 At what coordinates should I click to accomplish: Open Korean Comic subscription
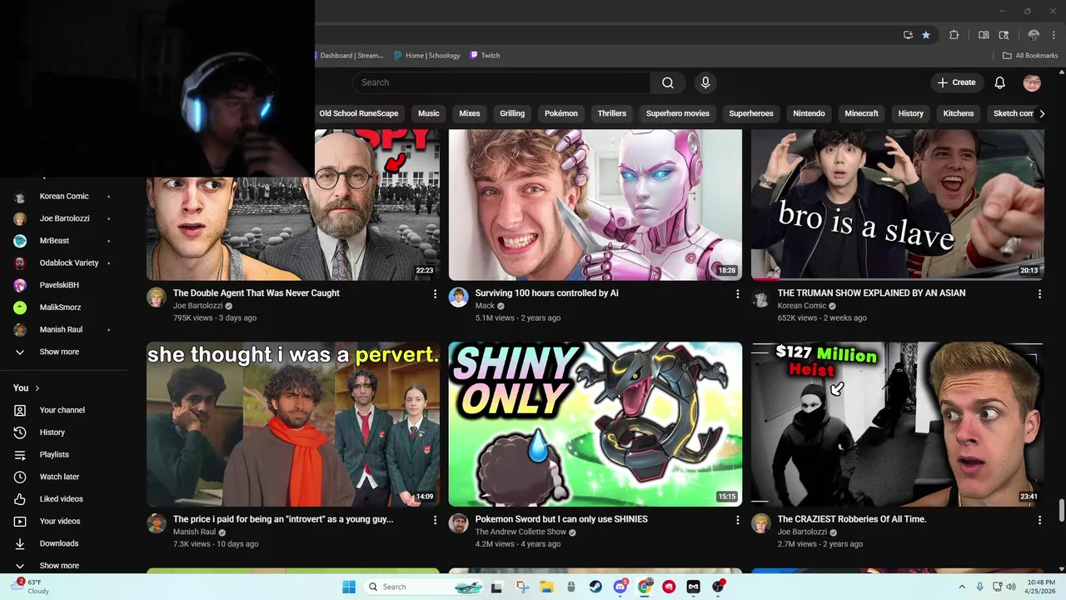63,197
